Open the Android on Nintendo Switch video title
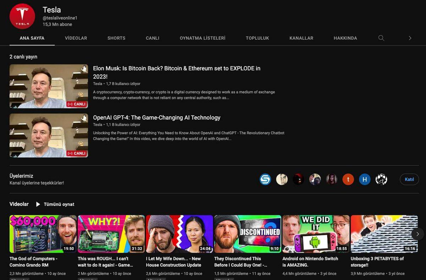The image size is (426, 280). click(x=310, y=262)
